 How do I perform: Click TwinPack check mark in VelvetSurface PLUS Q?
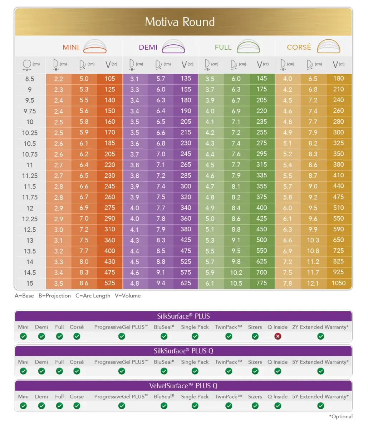pos(229,406)
